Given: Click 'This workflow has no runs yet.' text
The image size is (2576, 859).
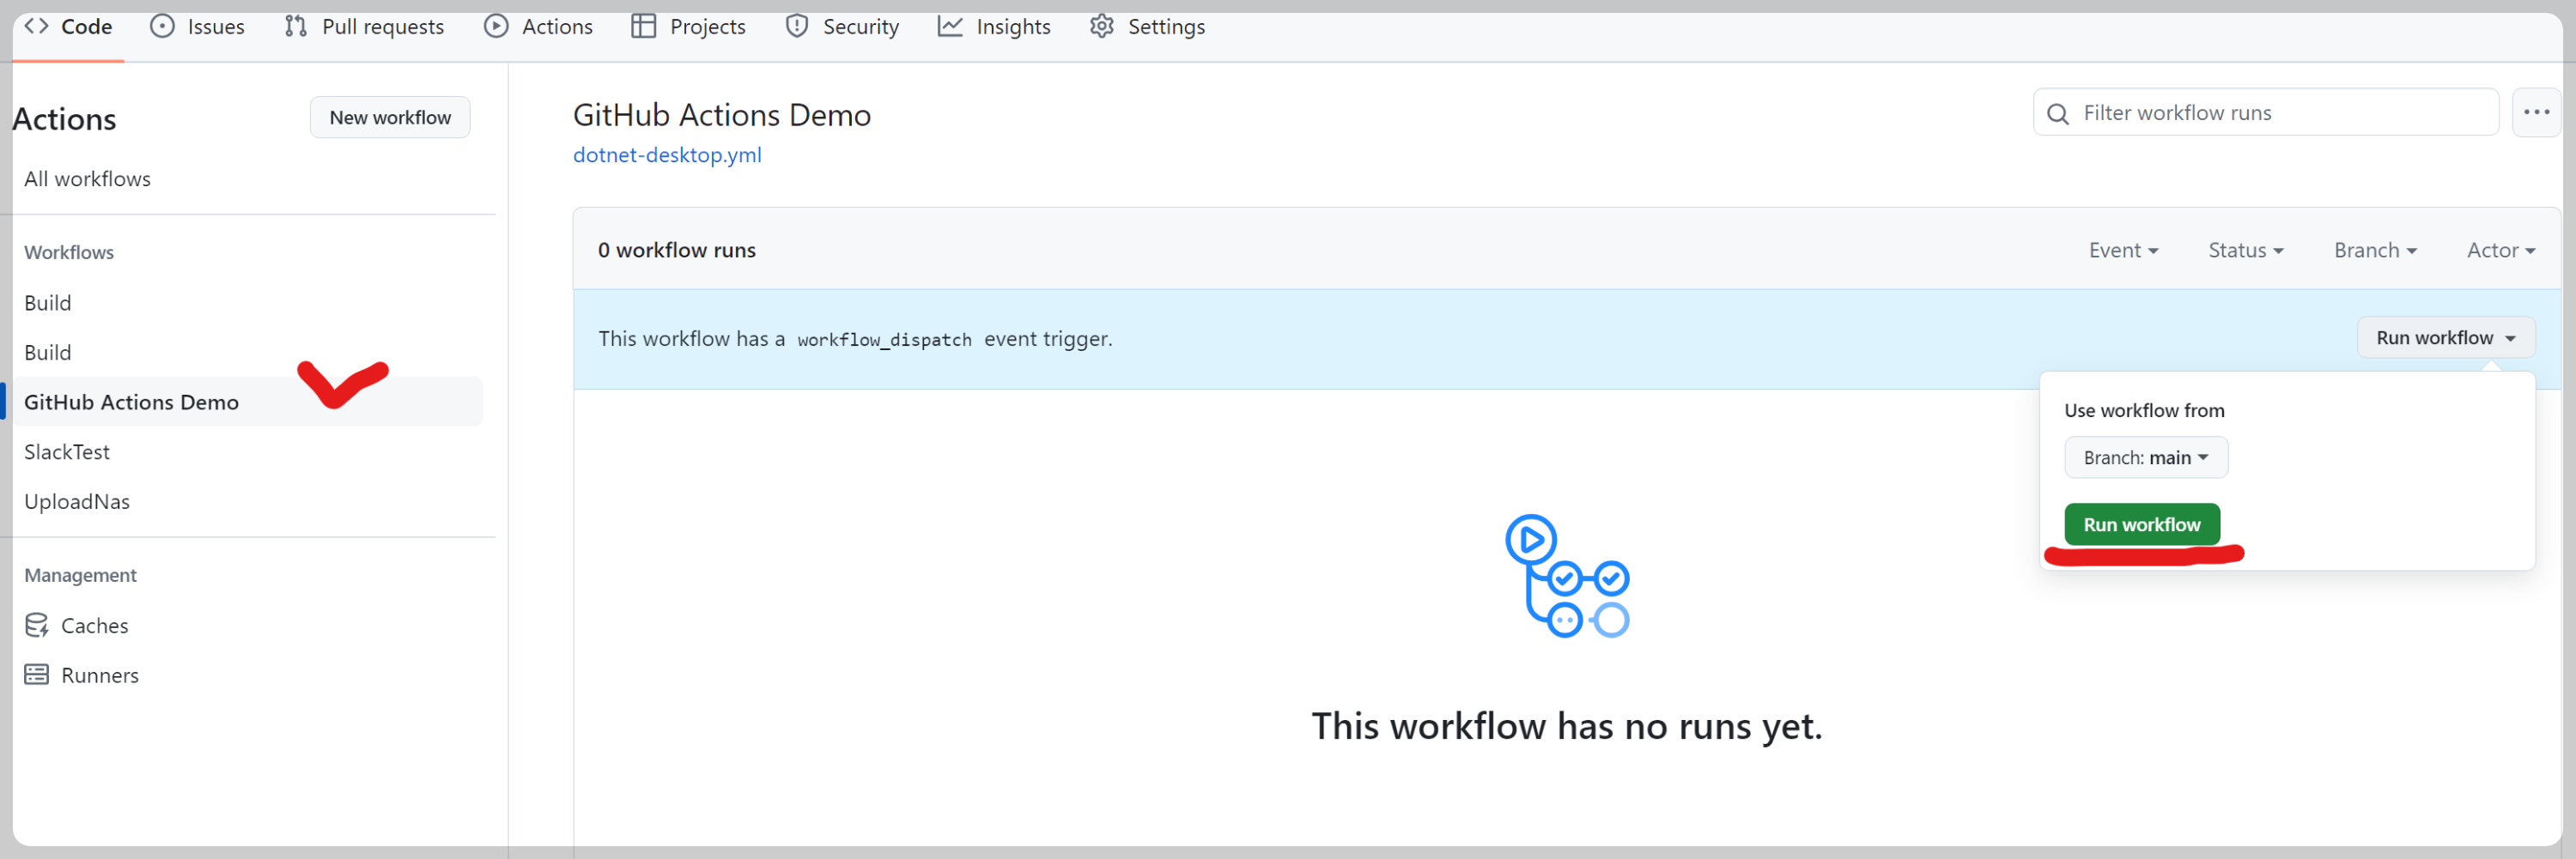Looking at the screenshot, I should click(1567, 726).
